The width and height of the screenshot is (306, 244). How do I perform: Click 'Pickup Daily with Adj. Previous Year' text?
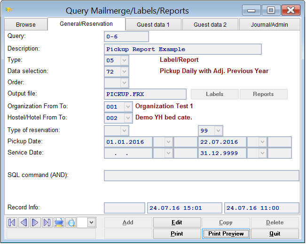[214, 71]
